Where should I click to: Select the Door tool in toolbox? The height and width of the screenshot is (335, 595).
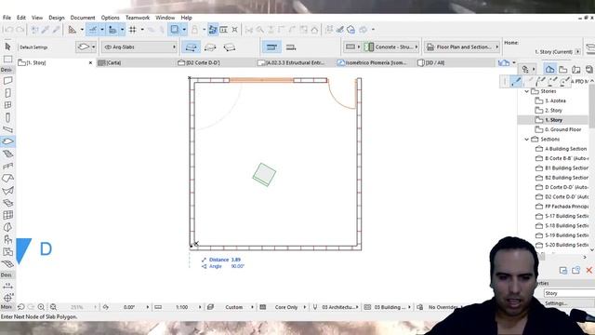click(x=7, y=93)
